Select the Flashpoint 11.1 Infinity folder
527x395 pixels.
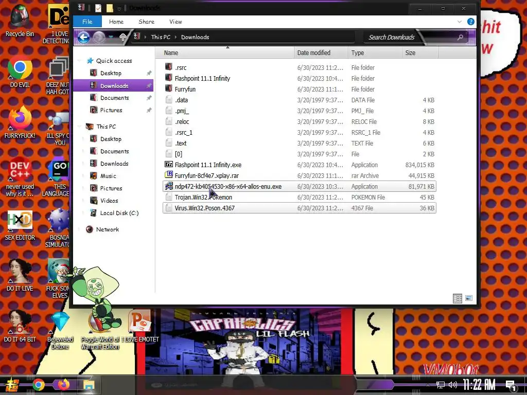tap(300, 78)
